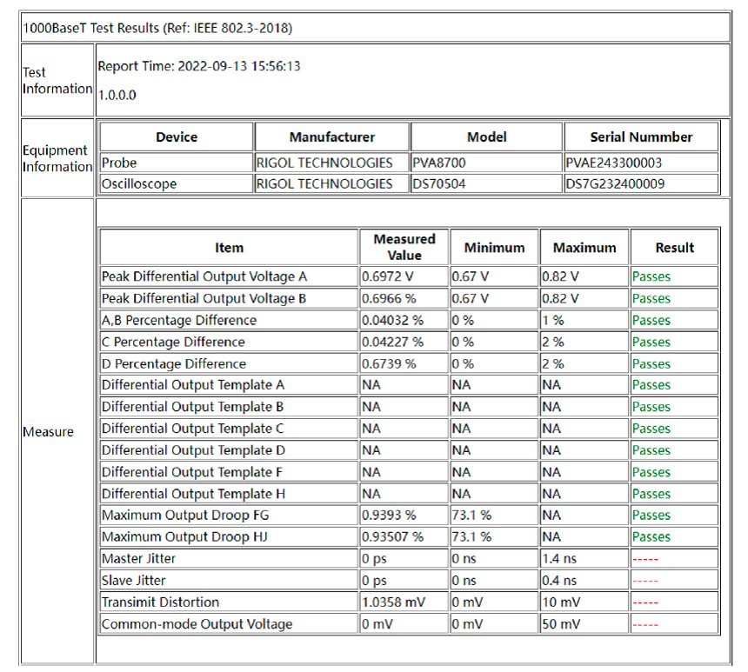Click the version number 1.0.0.0

[117, 96]
